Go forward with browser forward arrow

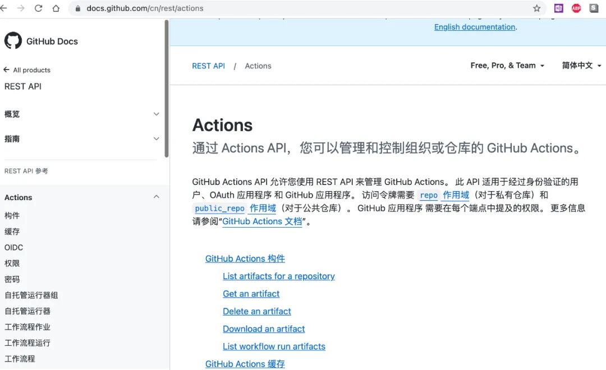(x=21, y=8)
